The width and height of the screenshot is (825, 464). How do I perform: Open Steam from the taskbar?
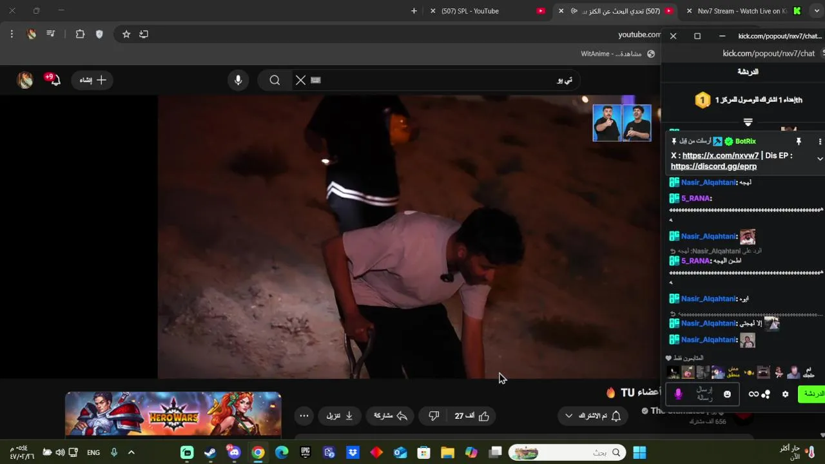210,452
